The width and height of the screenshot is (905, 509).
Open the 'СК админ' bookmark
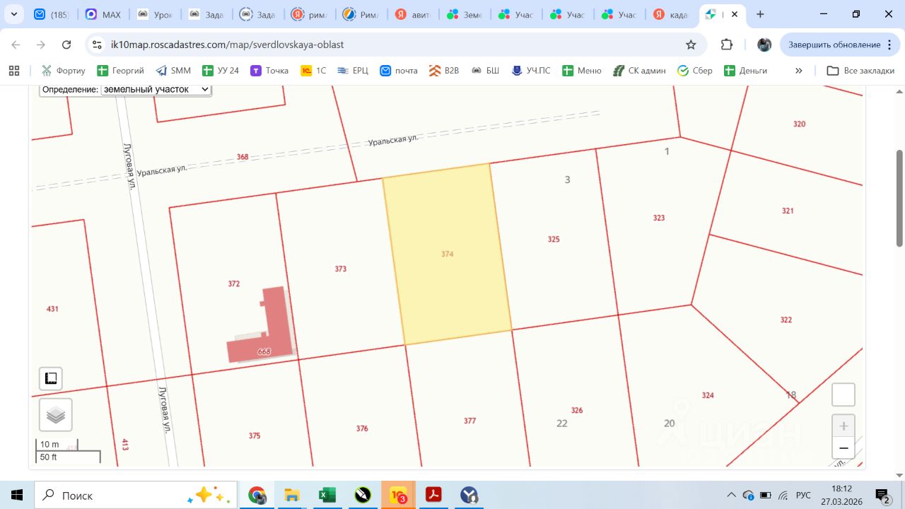(x=639, y=71)
